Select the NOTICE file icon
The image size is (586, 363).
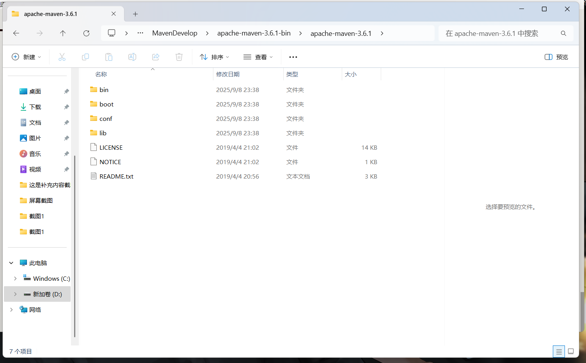(x=94, y=162)
